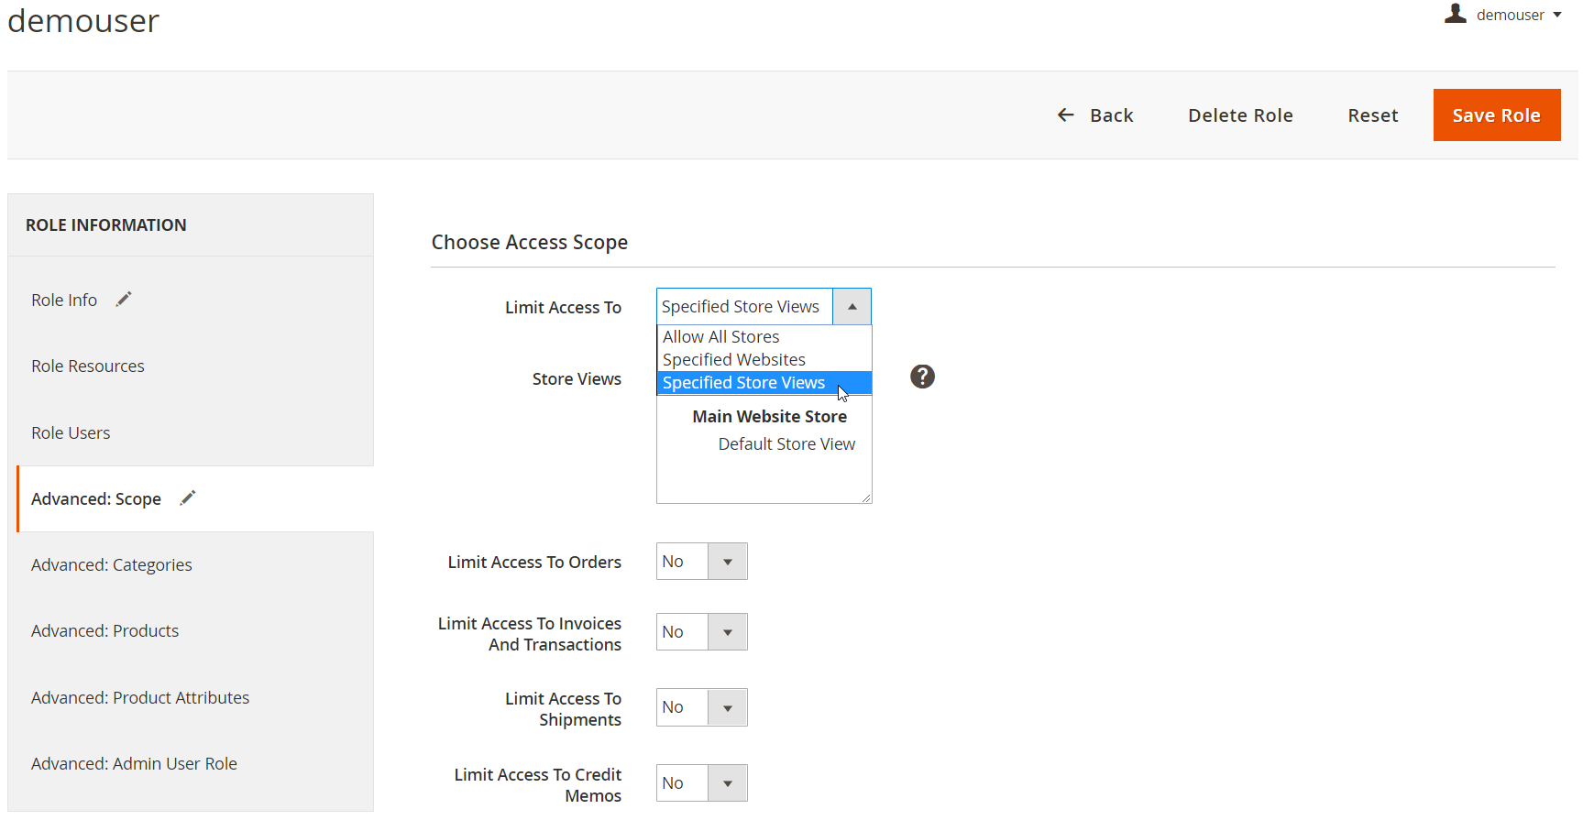Open the demouser account dropdown arrow
Viewport: 1583px width, 820px height.
[x=1556, y=15]
